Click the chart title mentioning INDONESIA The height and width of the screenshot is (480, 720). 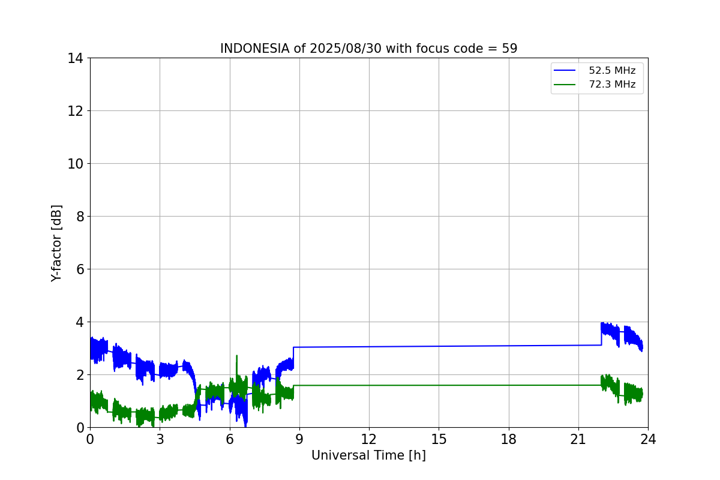368,49
